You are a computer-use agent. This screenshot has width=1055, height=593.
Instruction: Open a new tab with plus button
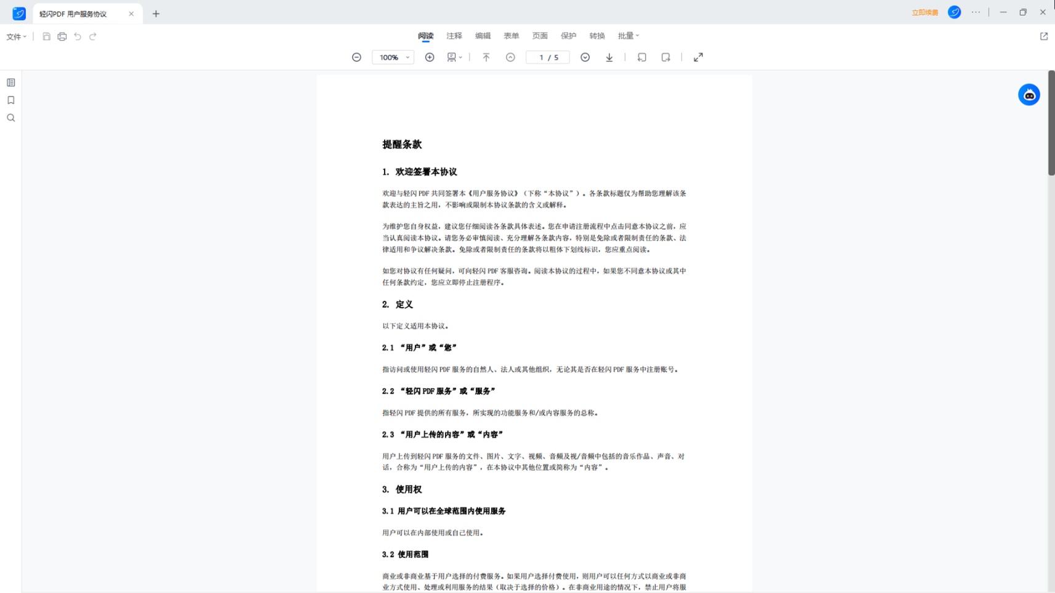coord(156,14)
